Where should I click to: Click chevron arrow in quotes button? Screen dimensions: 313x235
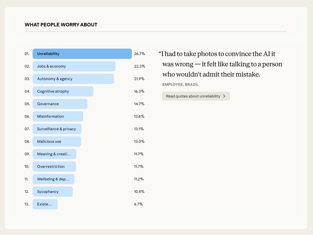coord(224,96)
